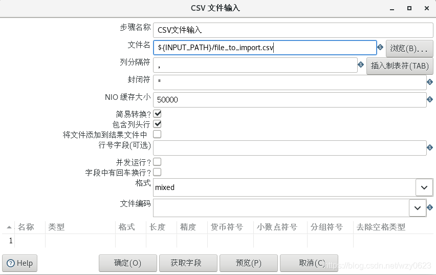
Task: Click the 名称 cell in row 1
Action: [x=30, y=241]
